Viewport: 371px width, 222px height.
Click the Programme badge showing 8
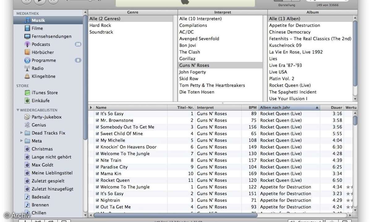coord(78,60)
